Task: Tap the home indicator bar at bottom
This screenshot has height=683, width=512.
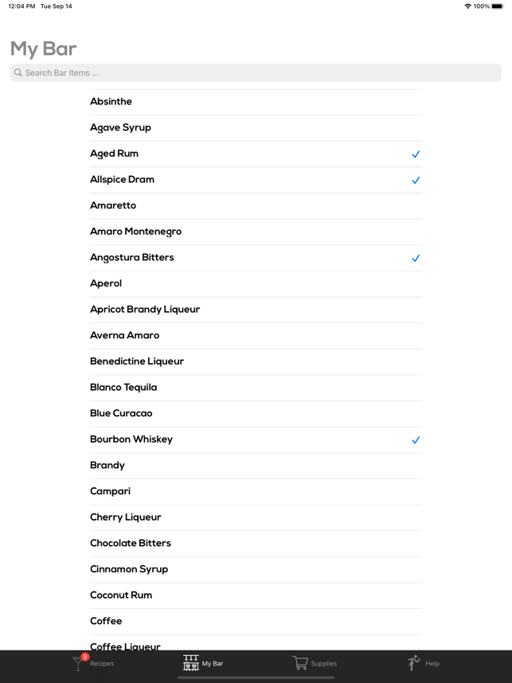Action: [256, 677]
